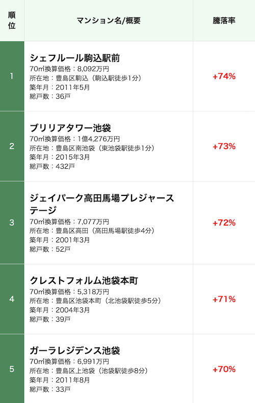Select the 騰落率 column header
The height and width of the screenshot is (403, 255).
coord(224,20)
